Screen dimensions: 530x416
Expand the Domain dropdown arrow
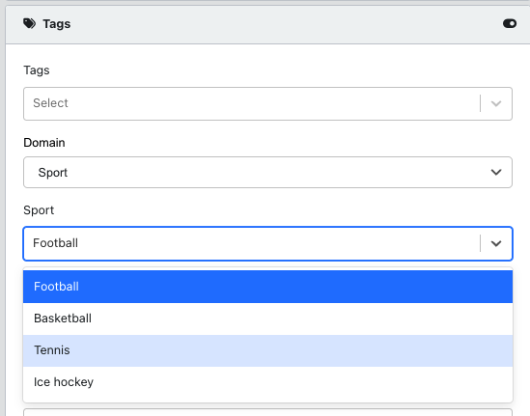coord(496,173)
